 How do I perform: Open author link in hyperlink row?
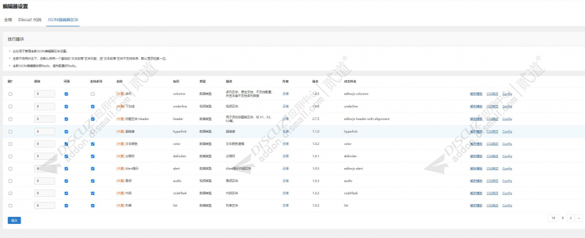click(x=285, y=132)
